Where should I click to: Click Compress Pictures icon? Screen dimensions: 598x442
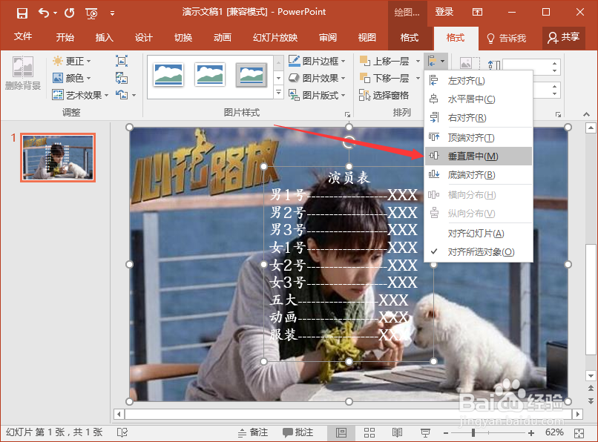click(x=122, y=61)
